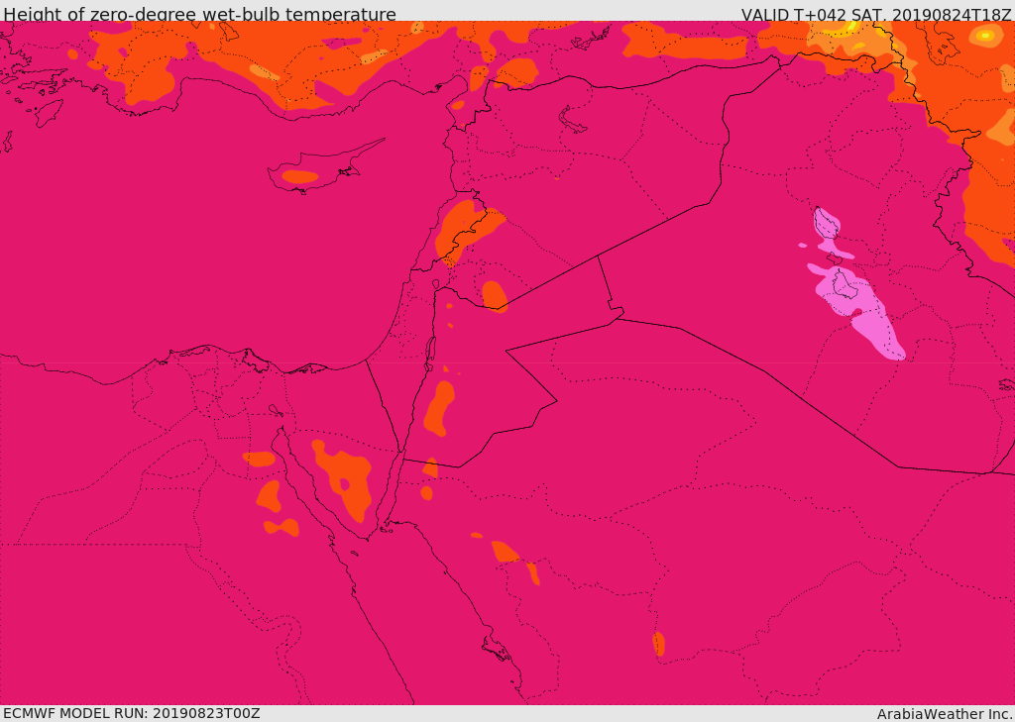Viewport: 1015px width, 722px height.
Task: Click the title 'Height of zero-degree wet-bulb temperature'
Action: [x=199, y=14]
